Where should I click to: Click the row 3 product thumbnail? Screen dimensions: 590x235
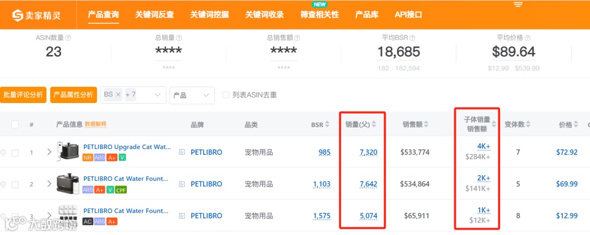point(67,215)
